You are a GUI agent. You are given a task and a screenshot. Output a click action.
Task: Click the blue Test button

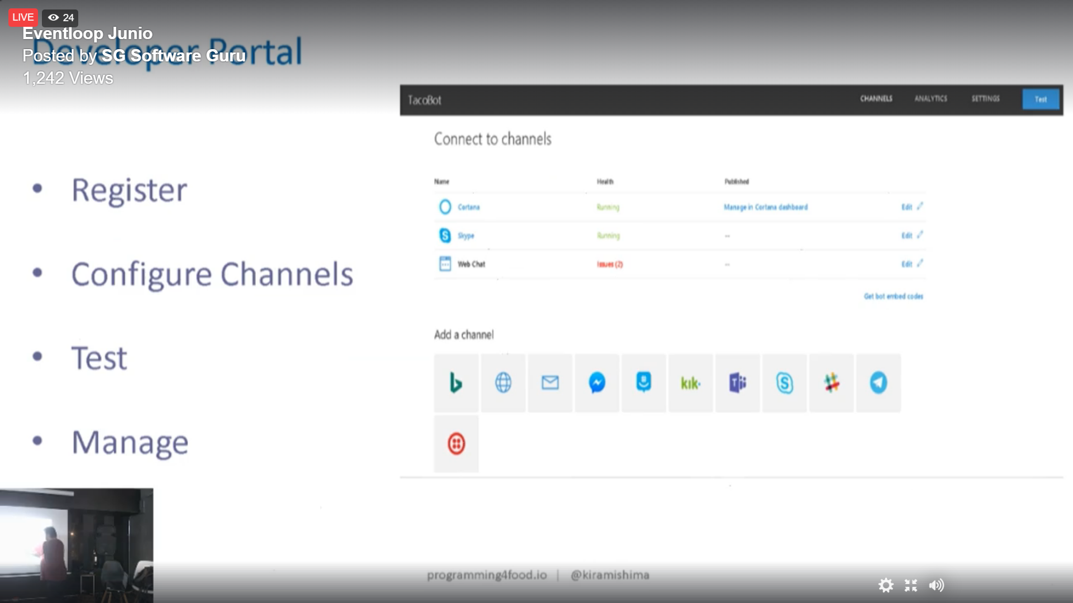tap(1041, 99)
